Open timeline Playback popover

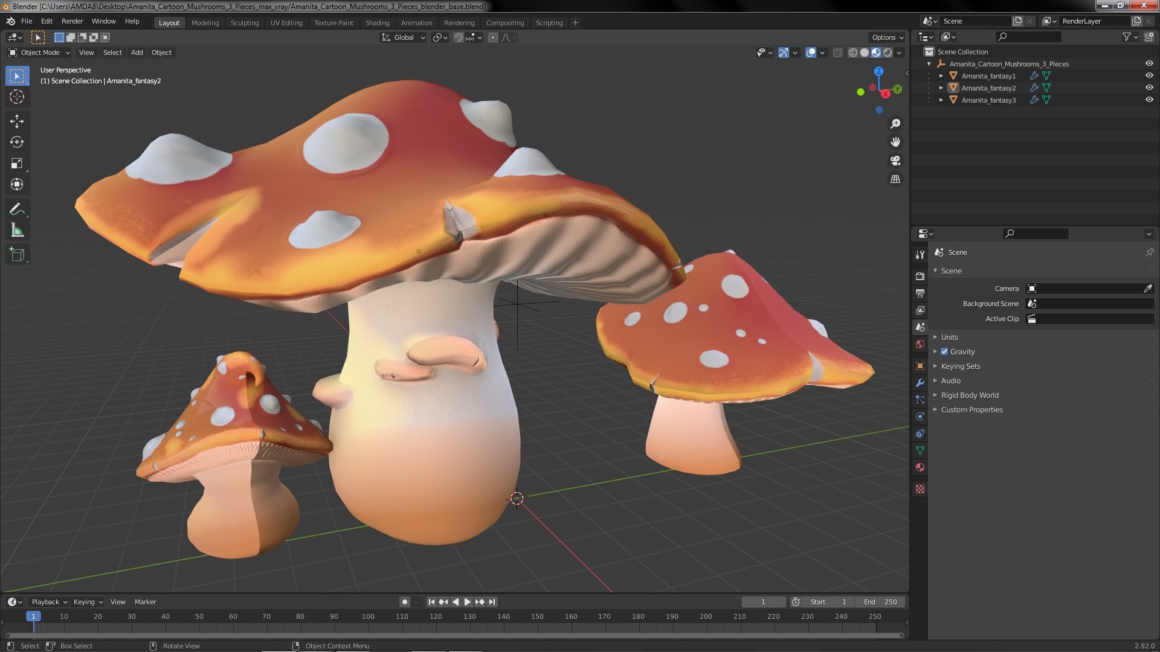coord(49,602)
